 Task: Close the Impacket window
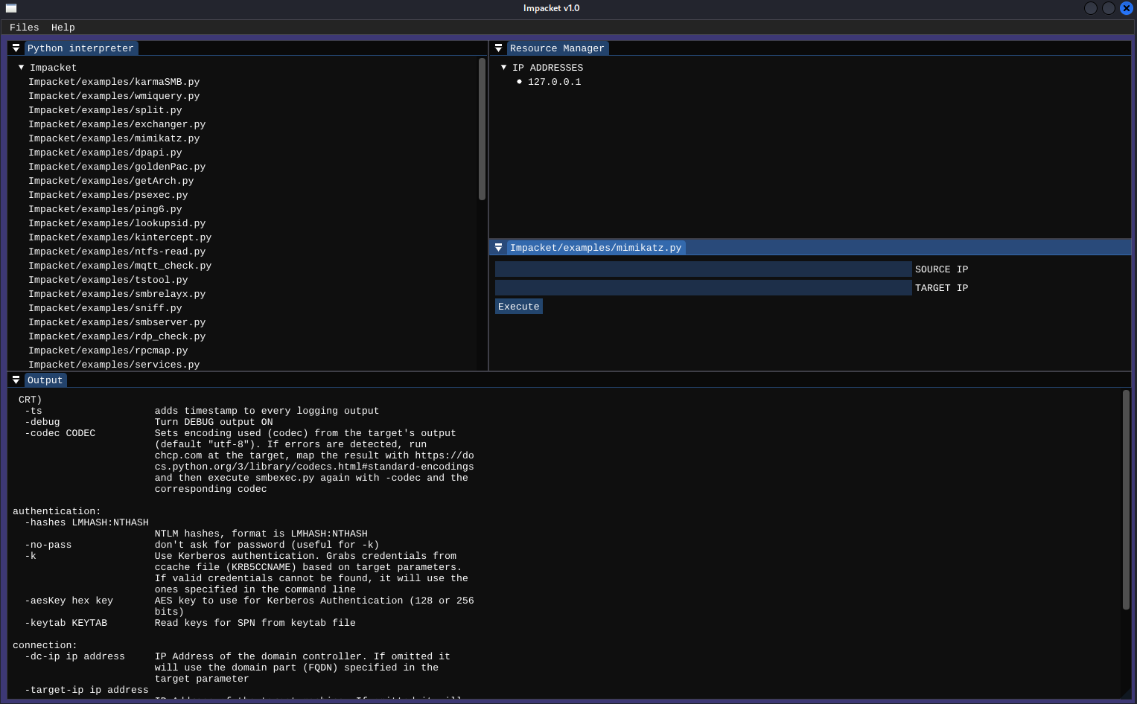(1127, 8)
